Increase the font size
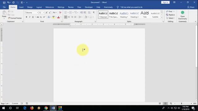 point(47,13)
